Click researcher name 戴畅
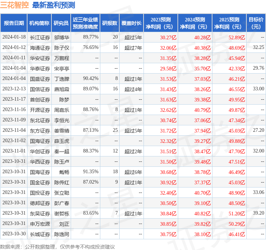The height and width of the screenshot is (250, 266). 64,172
